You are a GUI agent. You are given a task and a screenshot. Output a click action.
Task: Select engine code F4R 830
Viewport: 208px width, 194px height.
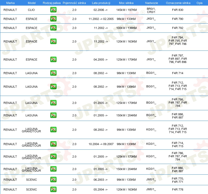click(x=178, y=10)
